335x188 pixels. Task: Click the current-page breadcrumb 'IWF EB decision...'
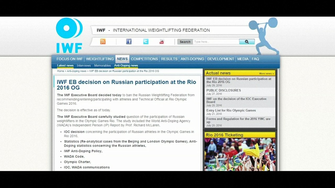coord(124,71)
